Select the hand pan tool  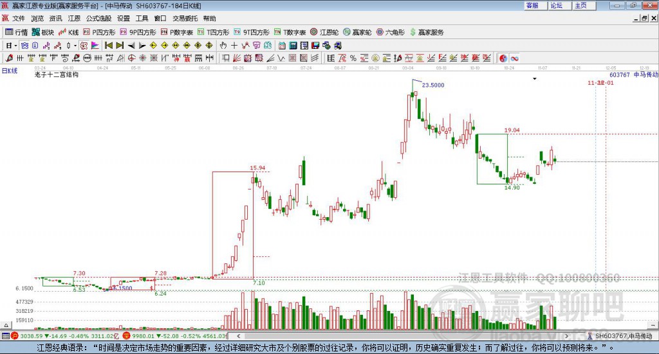tap(223, 46)
